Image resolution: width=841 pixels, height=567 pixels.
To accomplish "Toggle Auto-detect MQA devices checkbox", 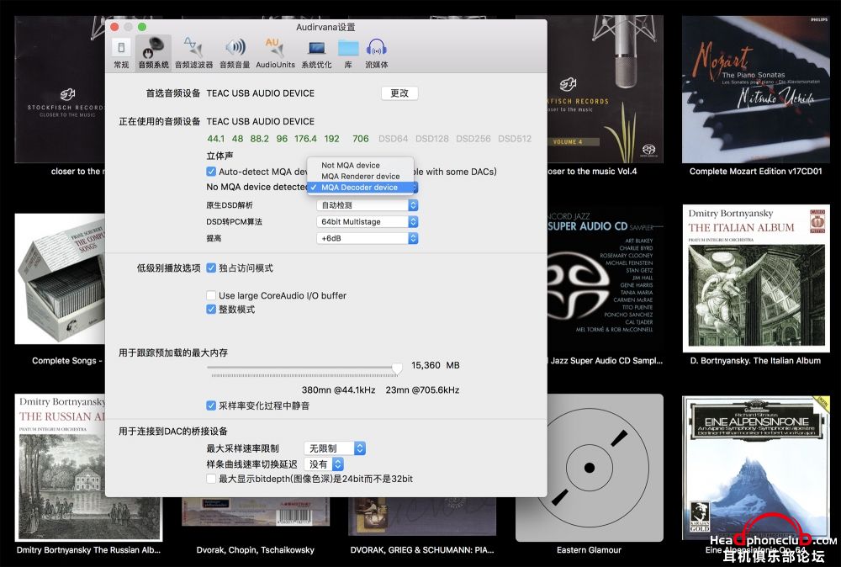I will [x=211, y=172].
